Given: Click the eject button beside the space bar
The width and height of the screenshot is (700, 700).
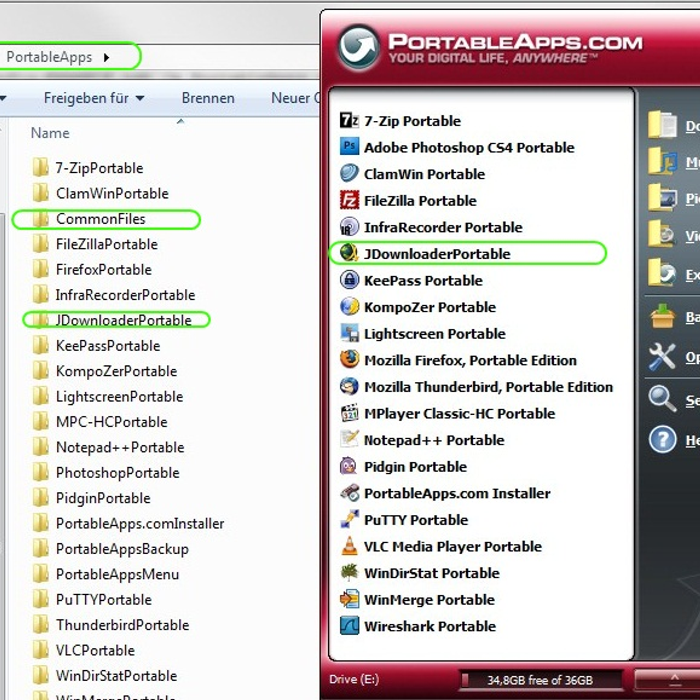Looking at the screenshot, I should point(667,680).
